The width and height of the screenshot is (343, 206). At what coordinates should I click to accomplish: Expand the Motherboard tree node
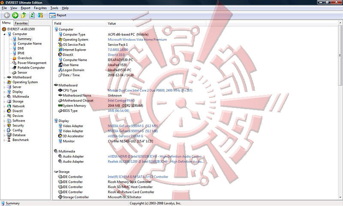pos(4,78)
